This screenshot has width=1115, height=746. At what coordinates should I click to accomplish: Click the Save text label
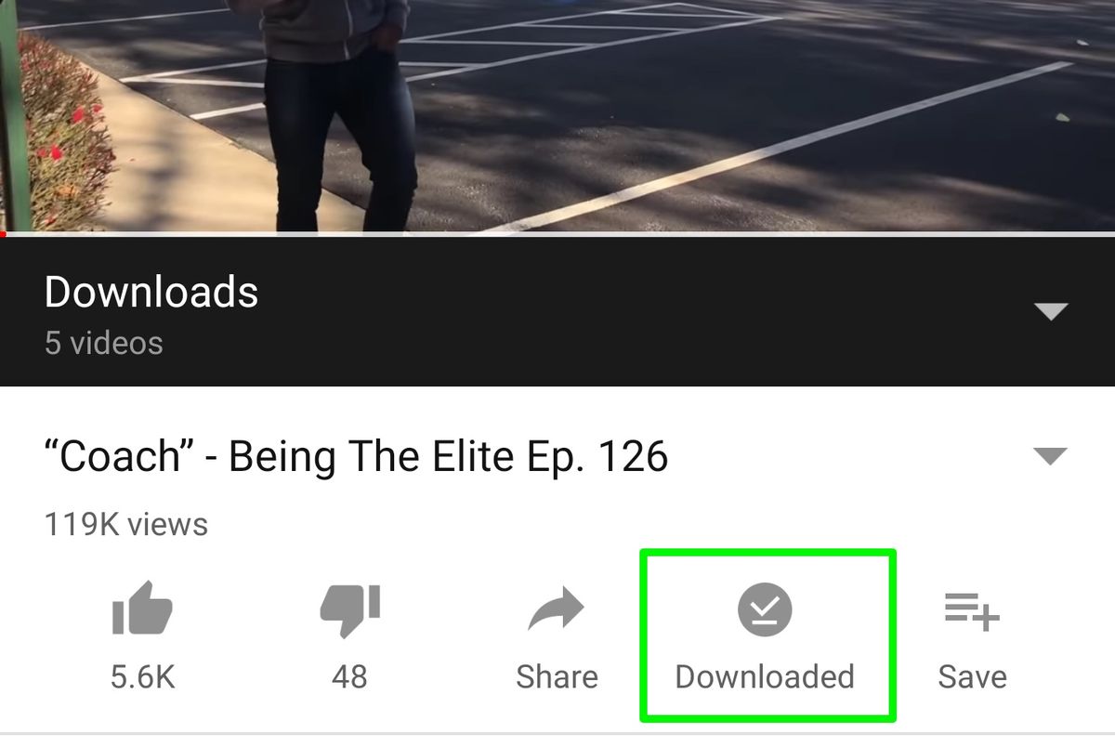pyautogui.click(x=972, y=676)
